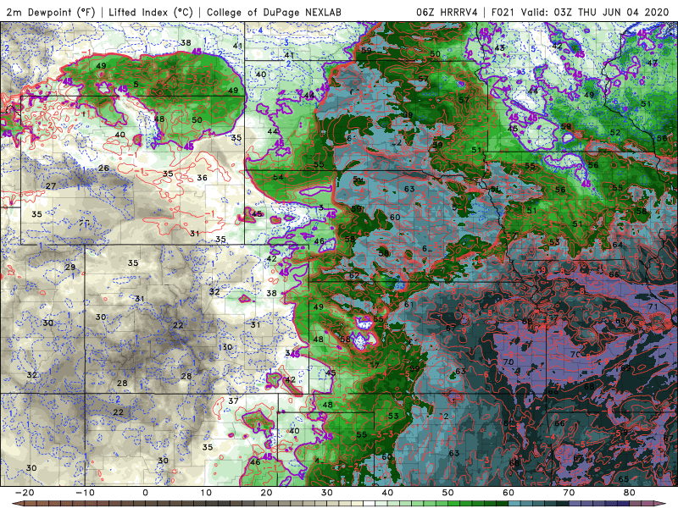Screen dimensions: 678x508
Task: Click the 37 dewpoint value on the map
Action: (x=234, y=400)
